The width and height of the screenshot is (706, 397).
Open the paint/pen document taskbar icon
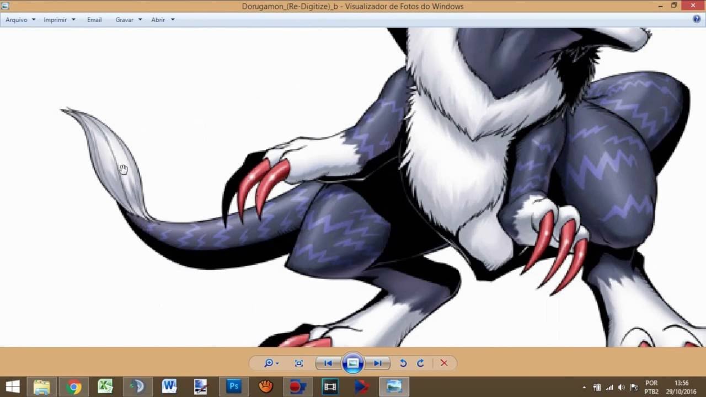tap(201, 387)
